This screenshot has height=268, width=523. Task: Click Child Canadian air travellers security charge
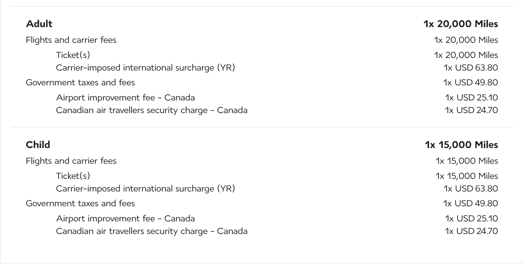point(151,231)
